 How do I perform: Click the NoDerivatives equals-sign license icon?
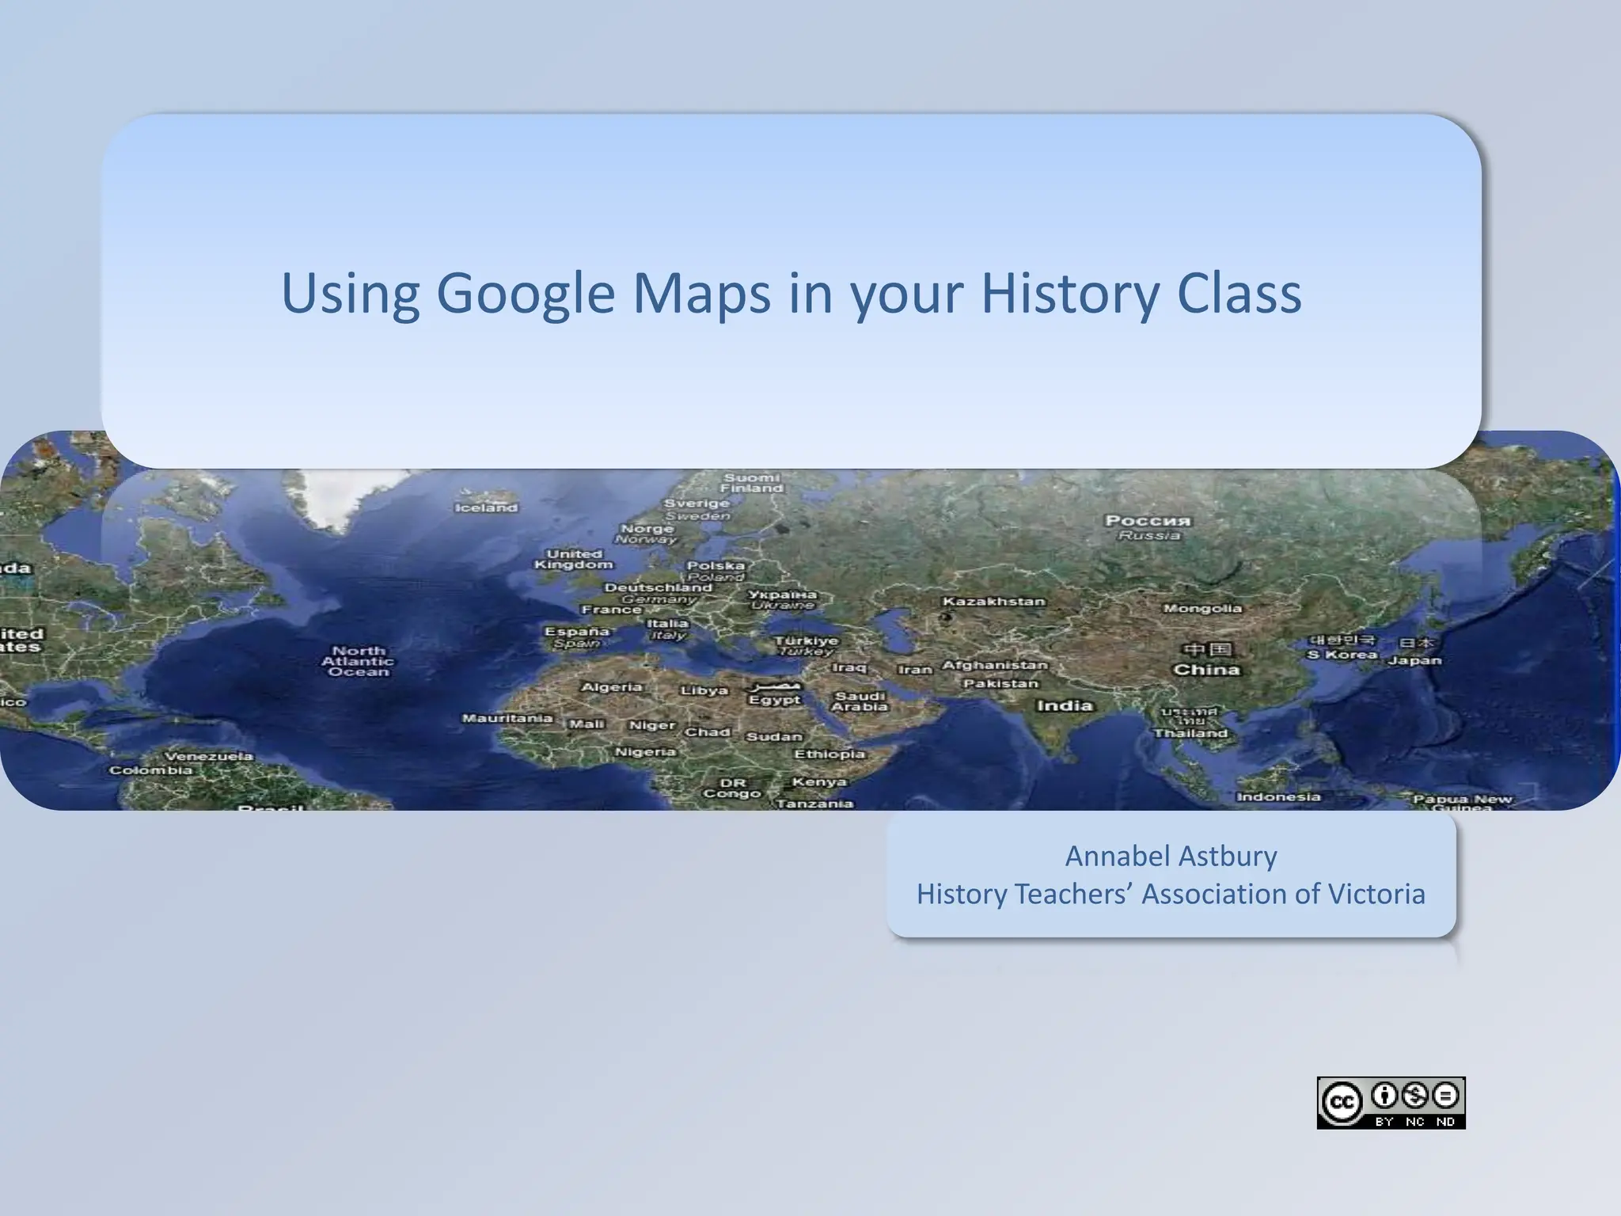pos(1445,1096)
